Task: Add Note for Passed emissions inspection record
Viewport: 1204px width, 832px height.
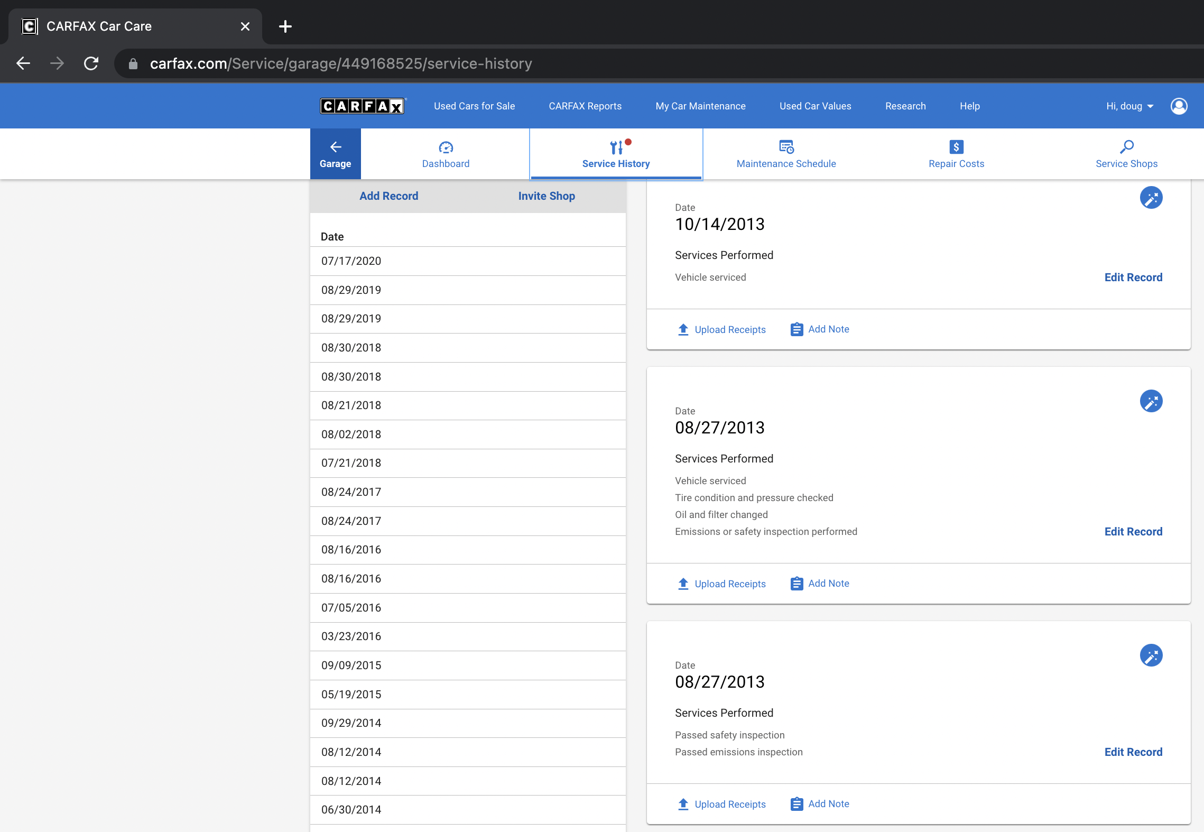Action: tap(820, 804)
